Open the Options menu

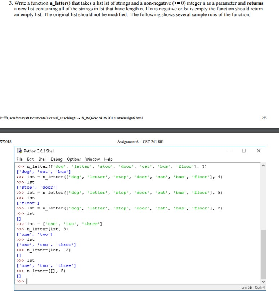click(x=74, y=159)
